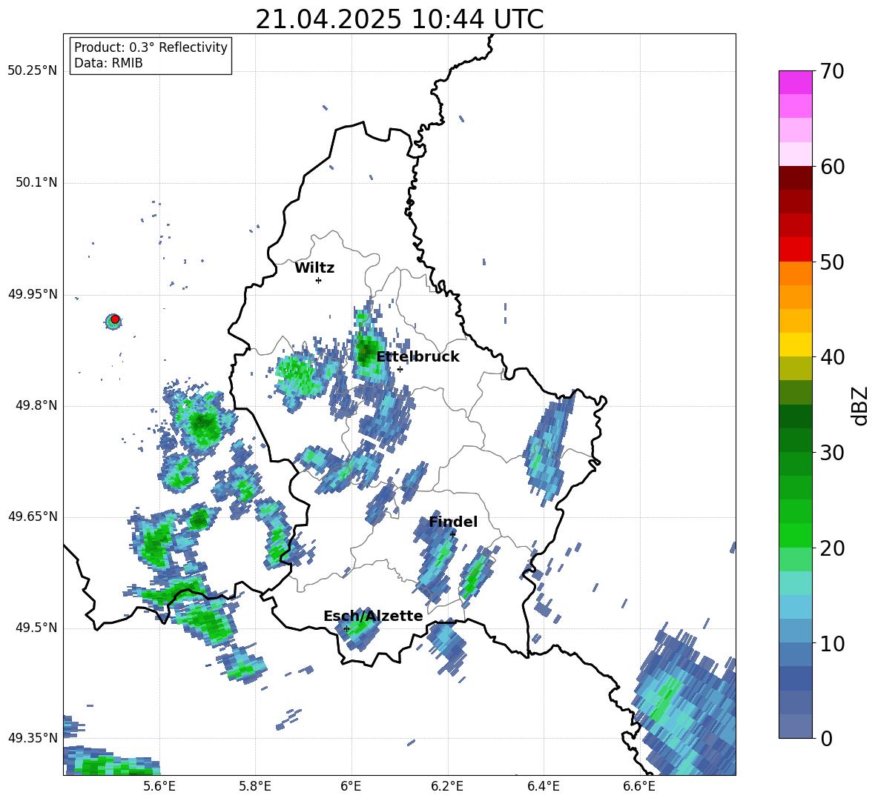Click the bright green colorbar segment just above 20
Viewport: 878px width, 801px height.
pos(795,535)
